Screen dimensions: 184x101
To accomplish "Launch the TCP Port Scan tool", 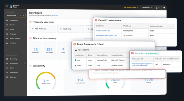I will click(43, 29).
